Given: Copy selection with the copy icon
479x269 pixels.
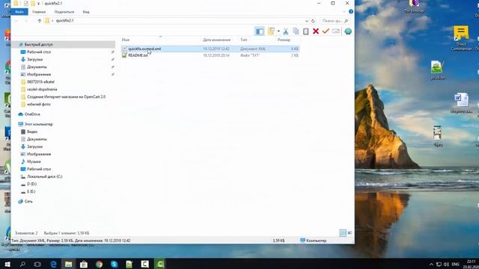Looking at the screenshot, I should [x=296, y=31].
